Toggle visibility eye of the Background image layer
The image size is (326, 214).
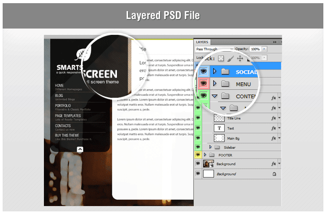coord(198,163)
